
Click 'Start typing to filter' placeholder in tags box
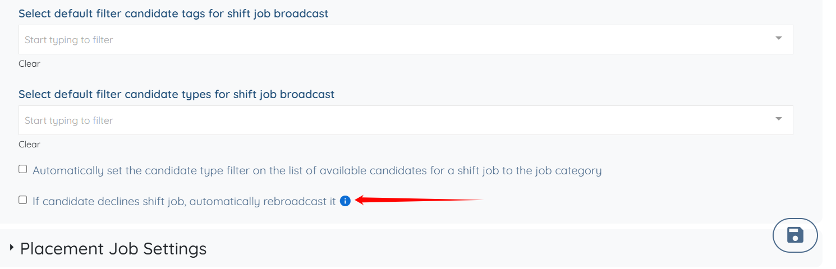pos(69,40)
